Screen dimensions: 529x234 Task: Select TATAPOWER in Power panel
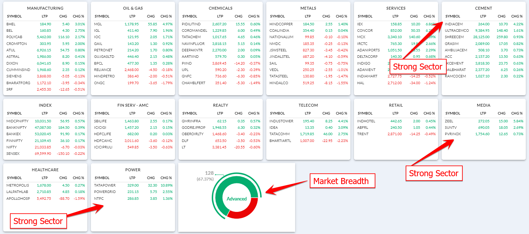coord(104,185)
